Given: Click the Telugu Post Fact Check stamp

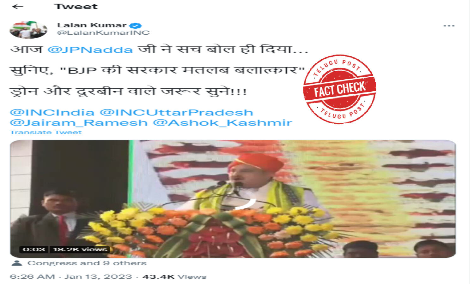Looking at the screenshot, I should tap(340, 89).
